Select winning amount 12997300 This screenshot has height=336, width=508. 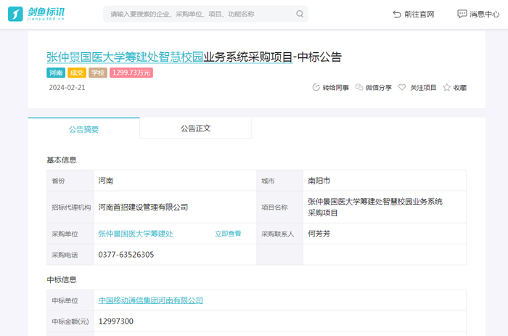(x=115, y=321)
